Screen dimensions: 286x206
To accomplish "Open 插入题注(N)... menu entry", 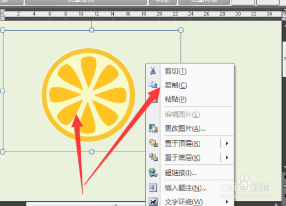I will pos(190,188).
